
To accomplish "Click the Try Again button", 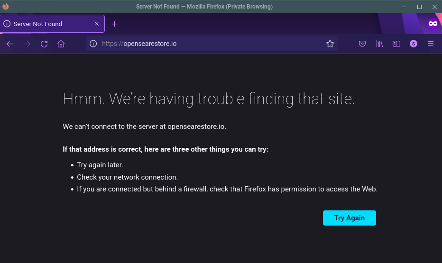I will coord(349,218).
